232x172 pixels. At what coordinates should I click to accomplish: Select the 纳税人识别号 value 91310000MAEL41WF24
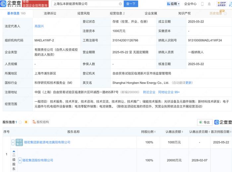(205, 40)
